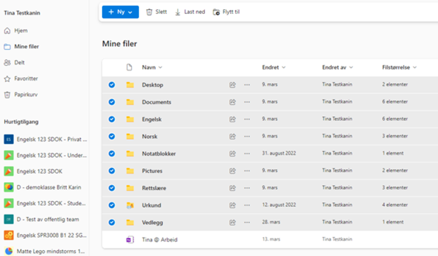This screenshot has height=256, width=438.
Task: Go to Hjem in the sidebar
Action: pyautogui.click(x=16, y=30)
